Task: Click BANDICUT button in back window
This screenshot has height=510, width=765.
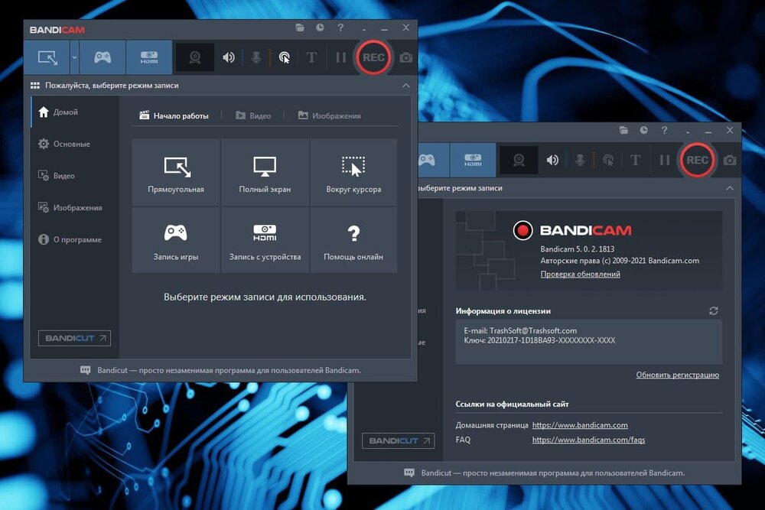Action: 398,440
